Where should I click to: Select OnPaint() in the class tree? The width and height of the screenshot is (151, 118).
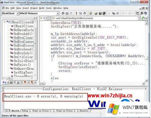(x=22, y=65)
